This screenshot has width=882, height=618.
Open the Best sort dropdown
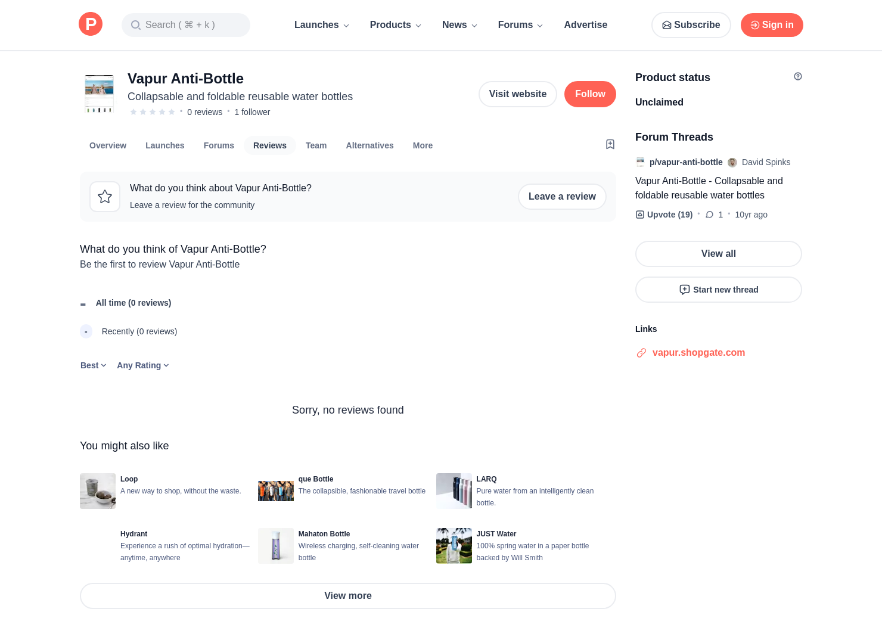pos(94,365)
